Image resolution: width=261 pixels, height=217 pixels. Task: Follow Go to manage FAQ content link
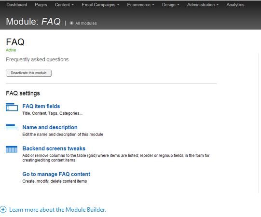(x=56, y=174)
